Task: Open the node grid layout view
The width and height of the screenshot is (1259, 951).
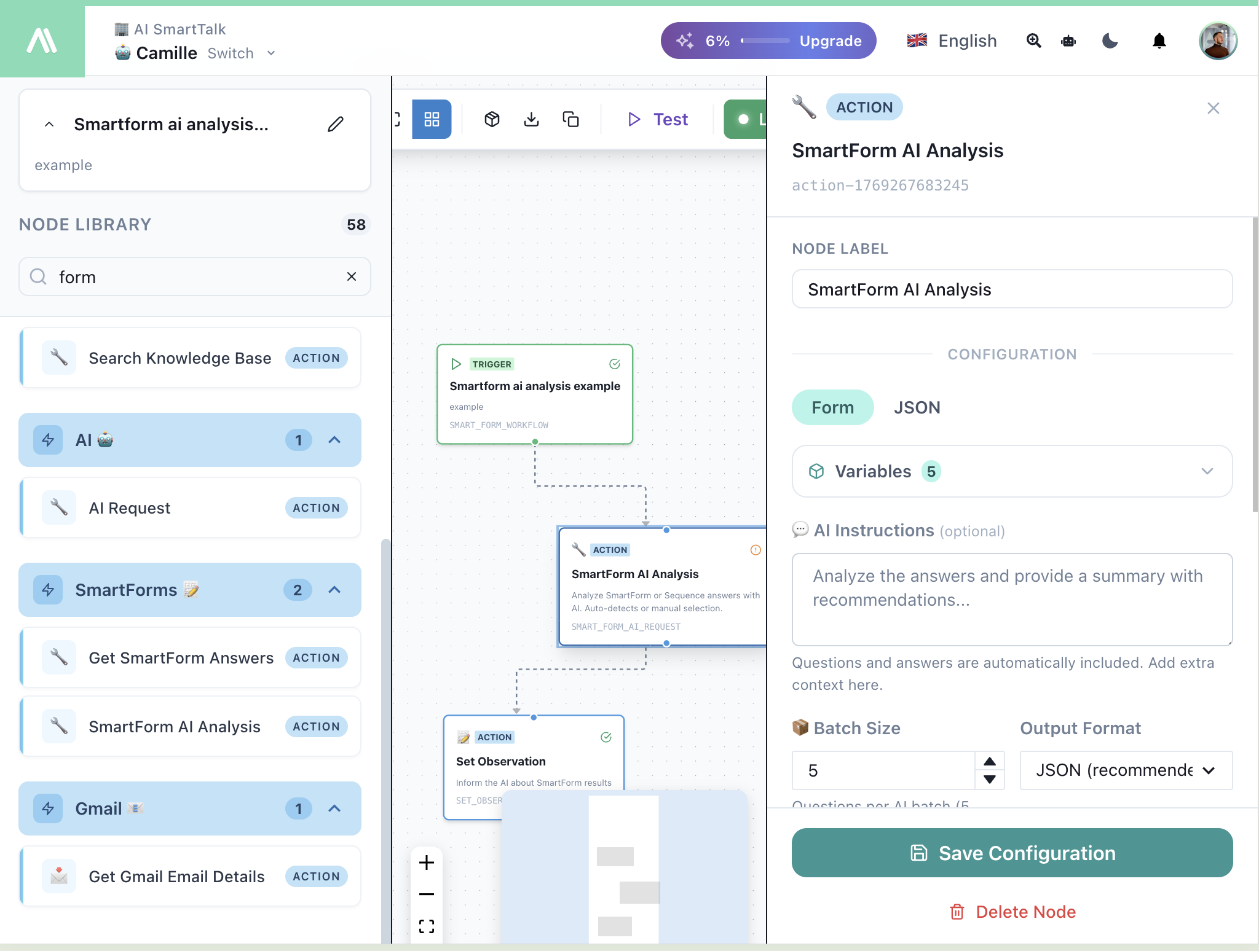Action: (432, 119)
